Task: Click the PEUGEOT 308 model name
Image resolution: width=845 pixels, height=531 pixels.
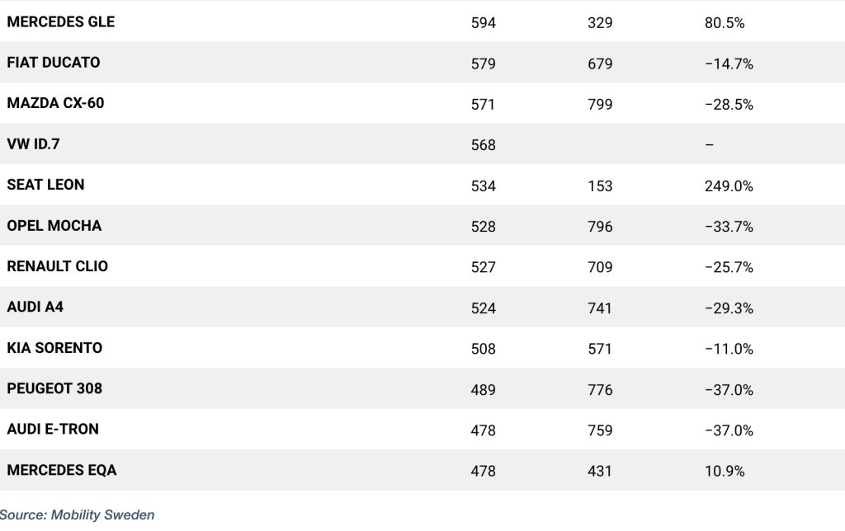Action: click(54, 388)
